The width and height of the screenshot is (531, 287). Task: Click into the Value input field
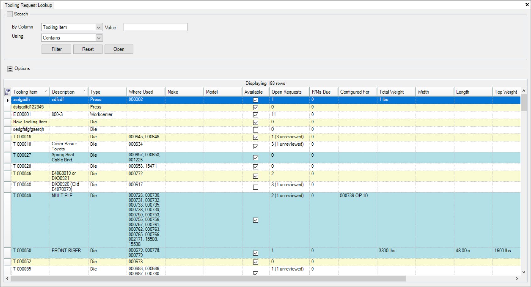pyautogui.click(x=155, y=27)
